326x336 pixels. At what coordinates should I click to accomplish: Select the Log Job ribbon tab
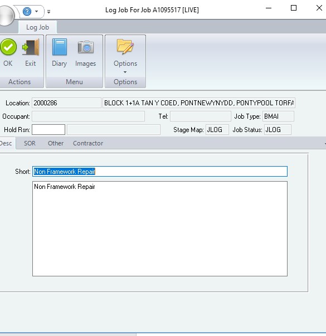pos(37,27)
